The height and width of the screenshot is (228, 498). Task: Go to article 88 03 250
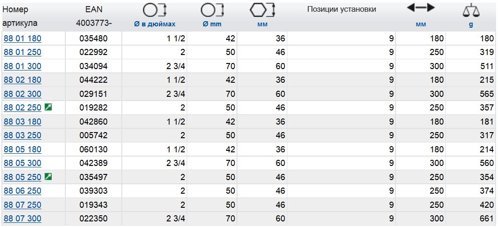[x=23, y=135]
